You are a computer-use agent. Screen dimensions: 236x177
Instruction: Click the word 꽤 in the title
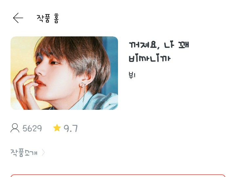184,45
